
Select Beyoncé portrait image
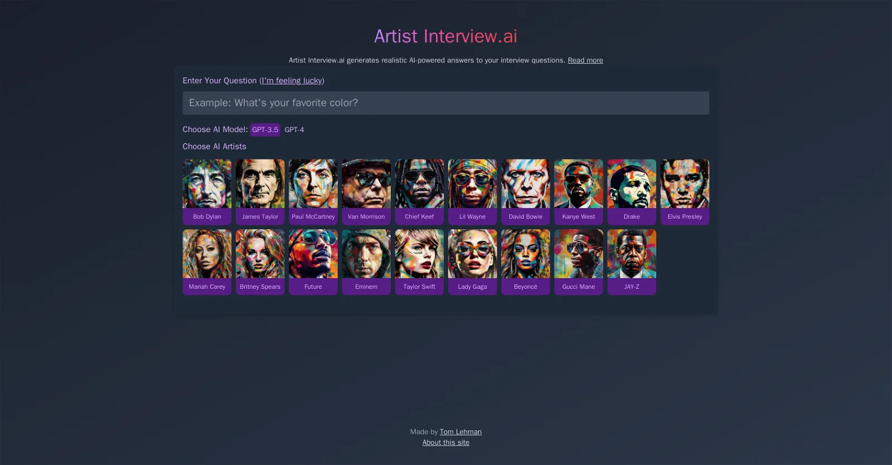click(x=526, y=254)
